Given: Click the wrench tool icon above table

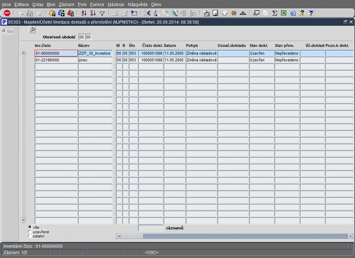Looking at the screenshot, I should 32,30.
